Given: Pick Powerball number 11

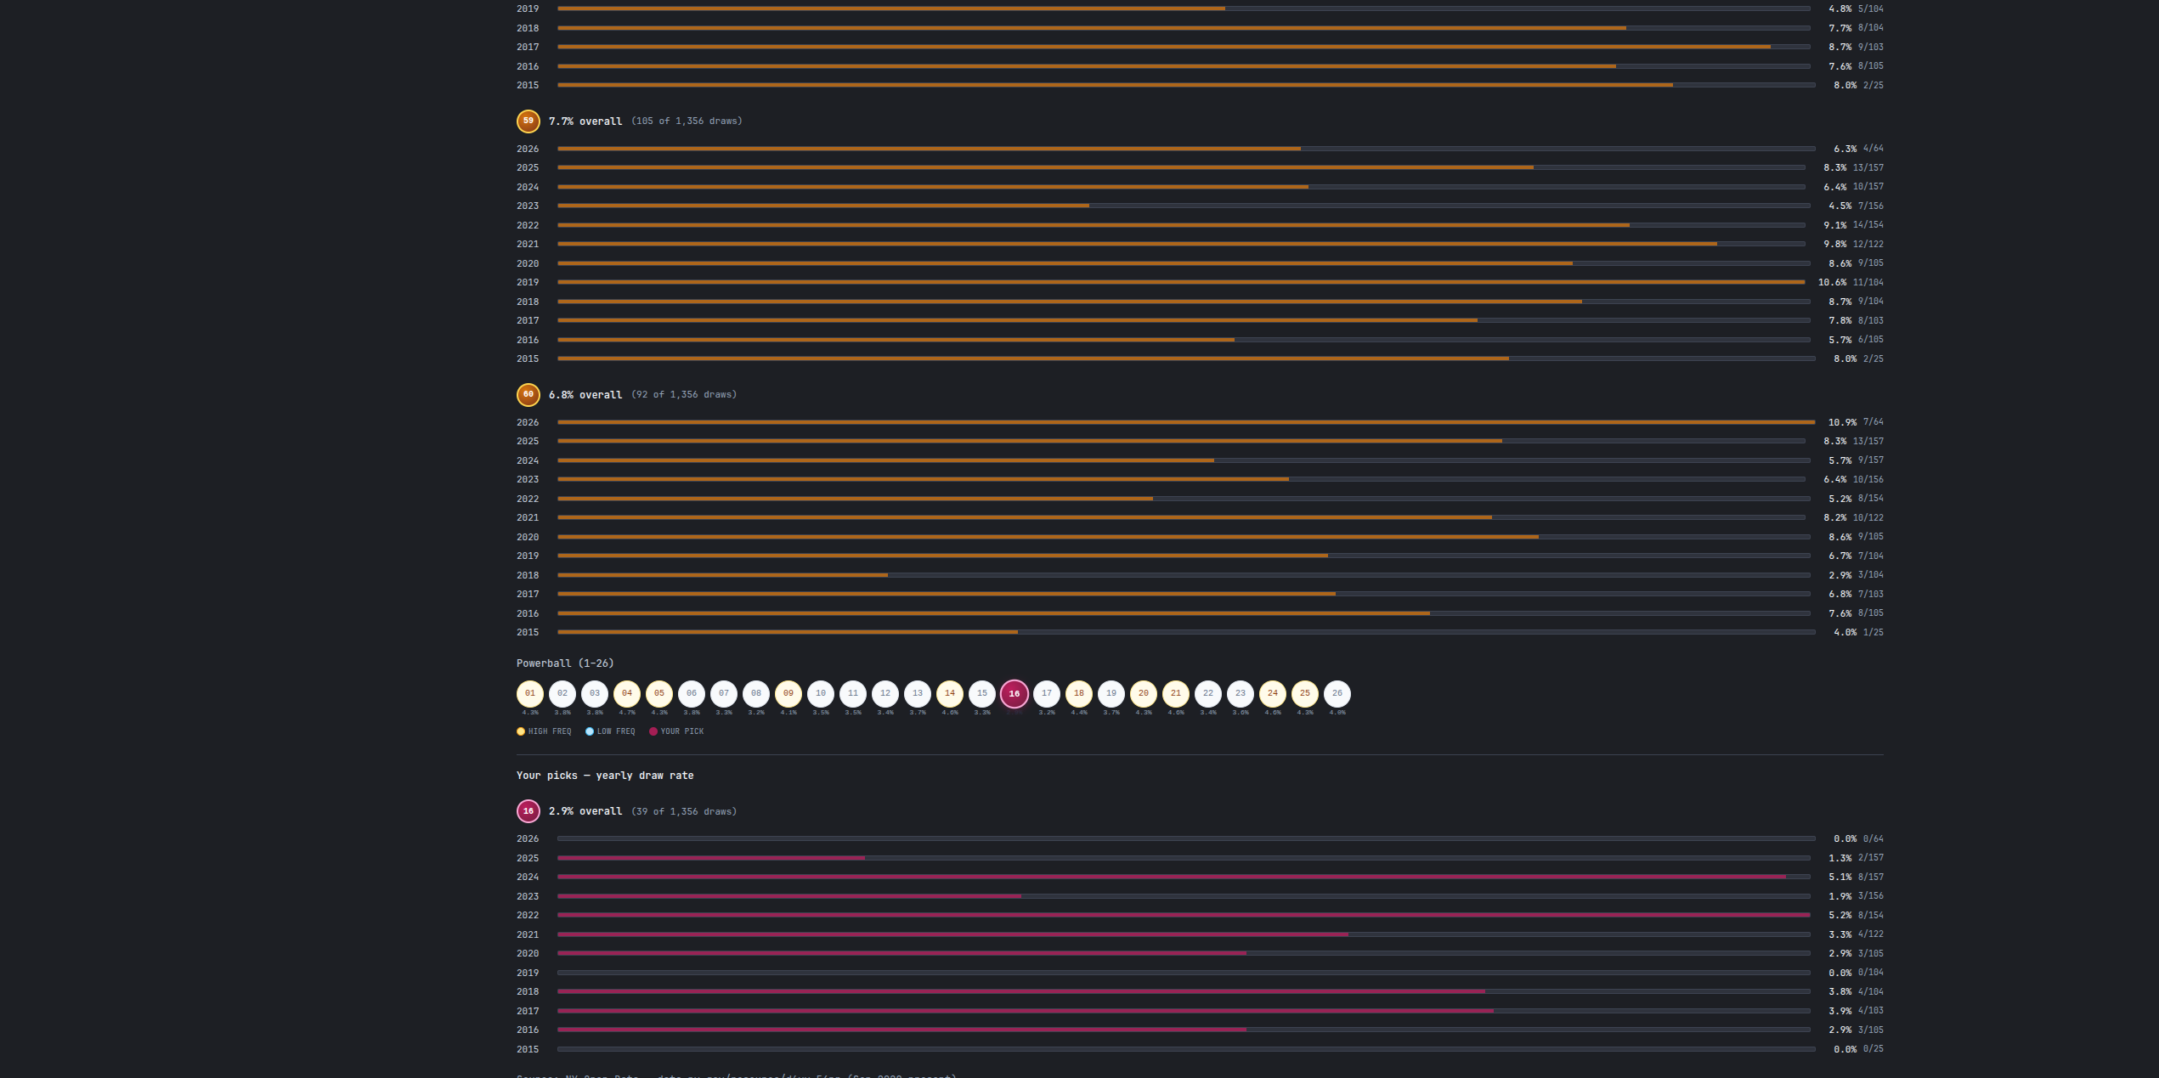Looking at the screenshot, I should 853,693.
